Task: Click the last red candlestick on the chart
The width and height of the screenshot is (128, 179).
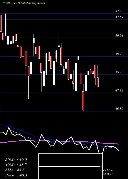Action: 98,82
